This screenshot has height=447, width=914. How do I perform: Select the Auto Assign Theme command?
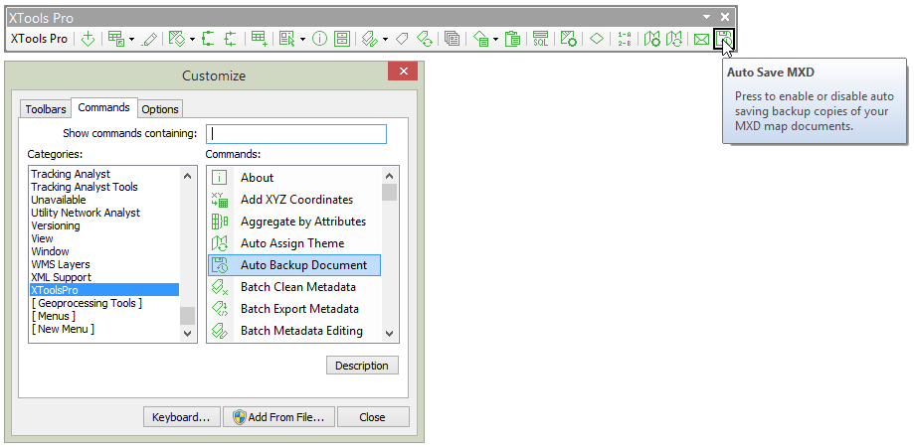(294, 243)
